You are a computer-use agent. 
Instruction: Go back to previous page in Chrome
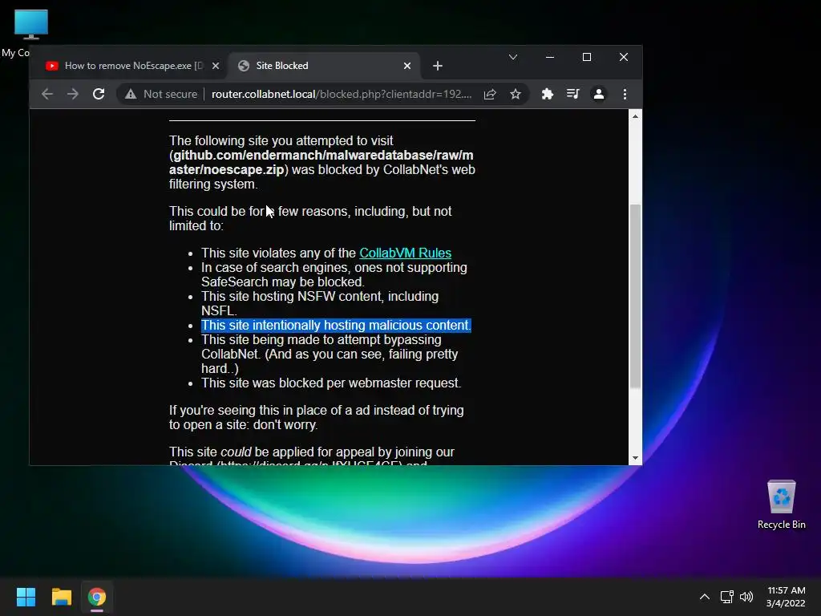(x=47, y=95)
